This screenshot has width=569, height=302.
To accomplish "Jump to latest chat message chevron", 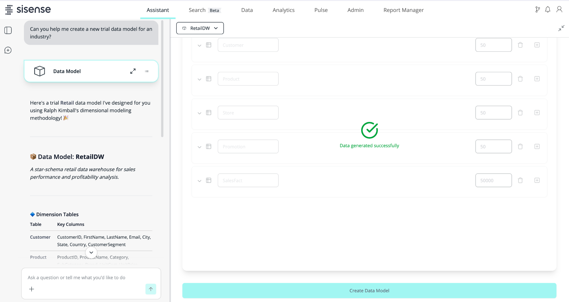I will click(x=91, y=253).
